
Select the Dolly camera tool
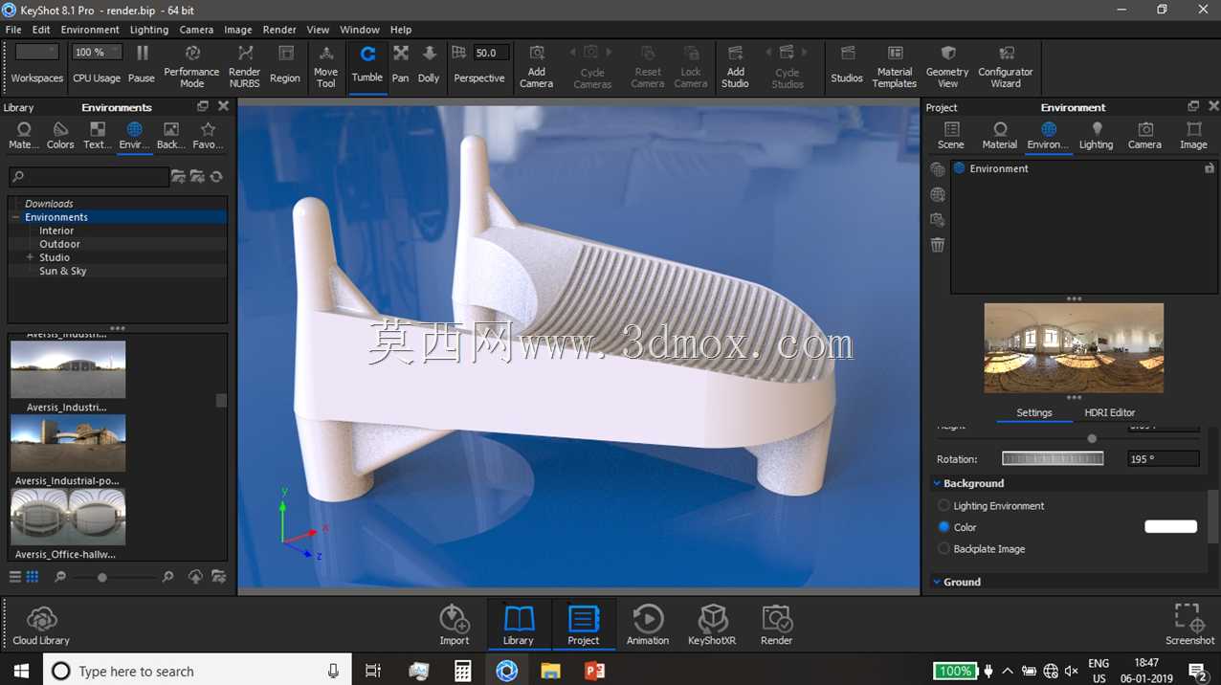(x=429, y=65)
